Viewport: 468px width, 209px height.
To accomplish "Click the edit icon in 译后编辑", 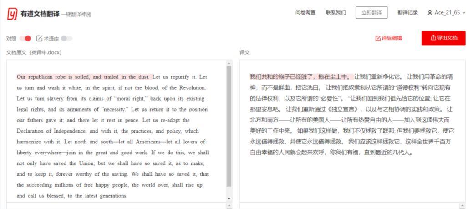I will tap(378, 38).
